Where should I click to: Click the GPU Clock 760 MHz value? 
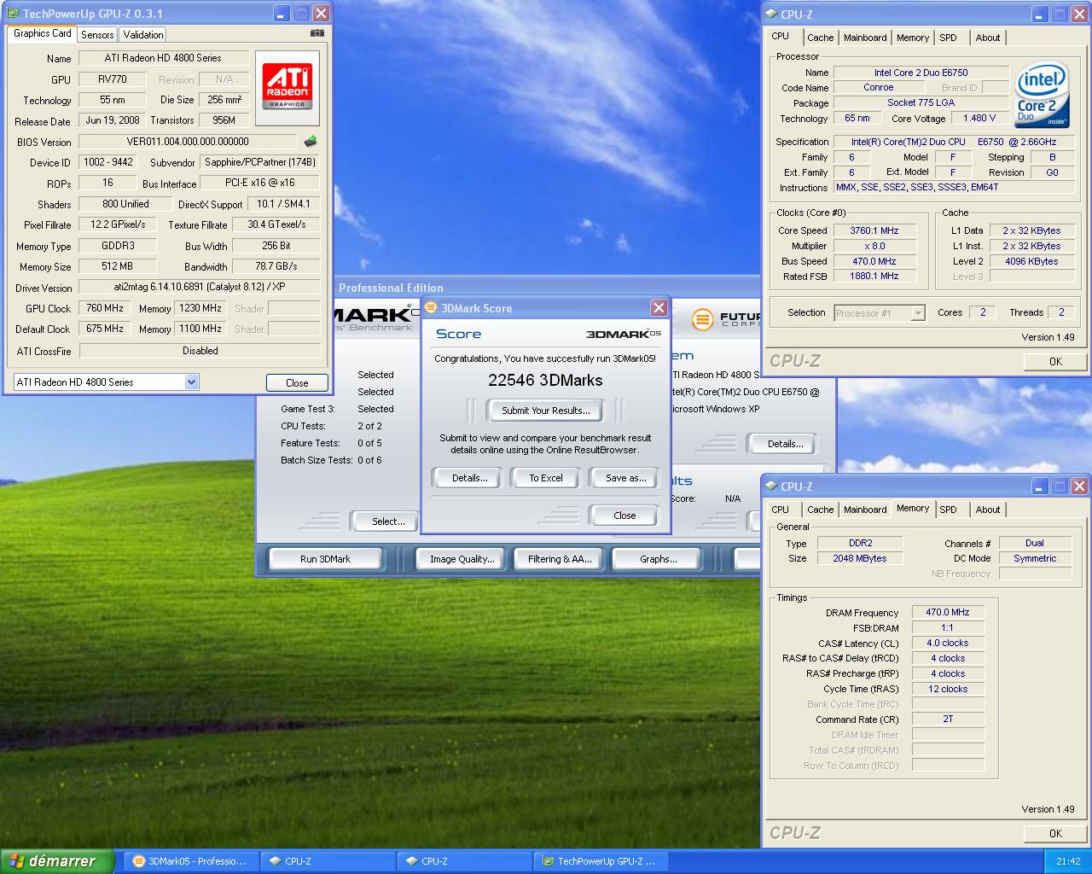[105, 308]
